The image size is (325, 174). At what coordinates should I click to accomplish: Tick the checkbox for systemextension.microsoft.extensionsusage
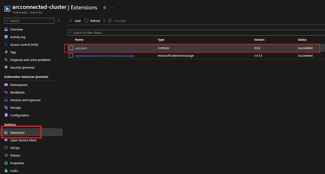click(x=71, y=56)
